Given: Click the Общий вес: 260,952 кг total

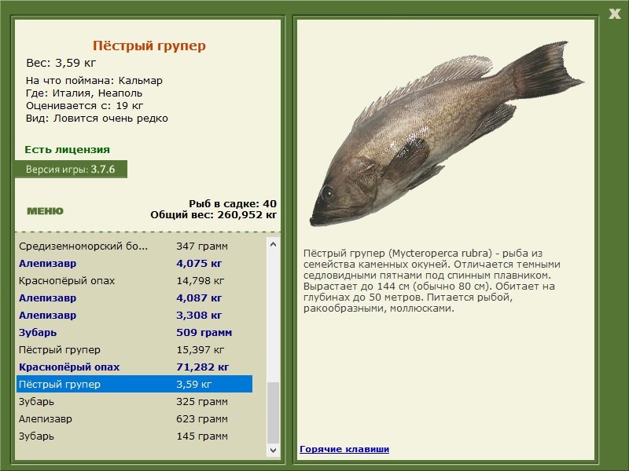Looking at the screenshot, I should pyautogui.click(x=213, y=214).
